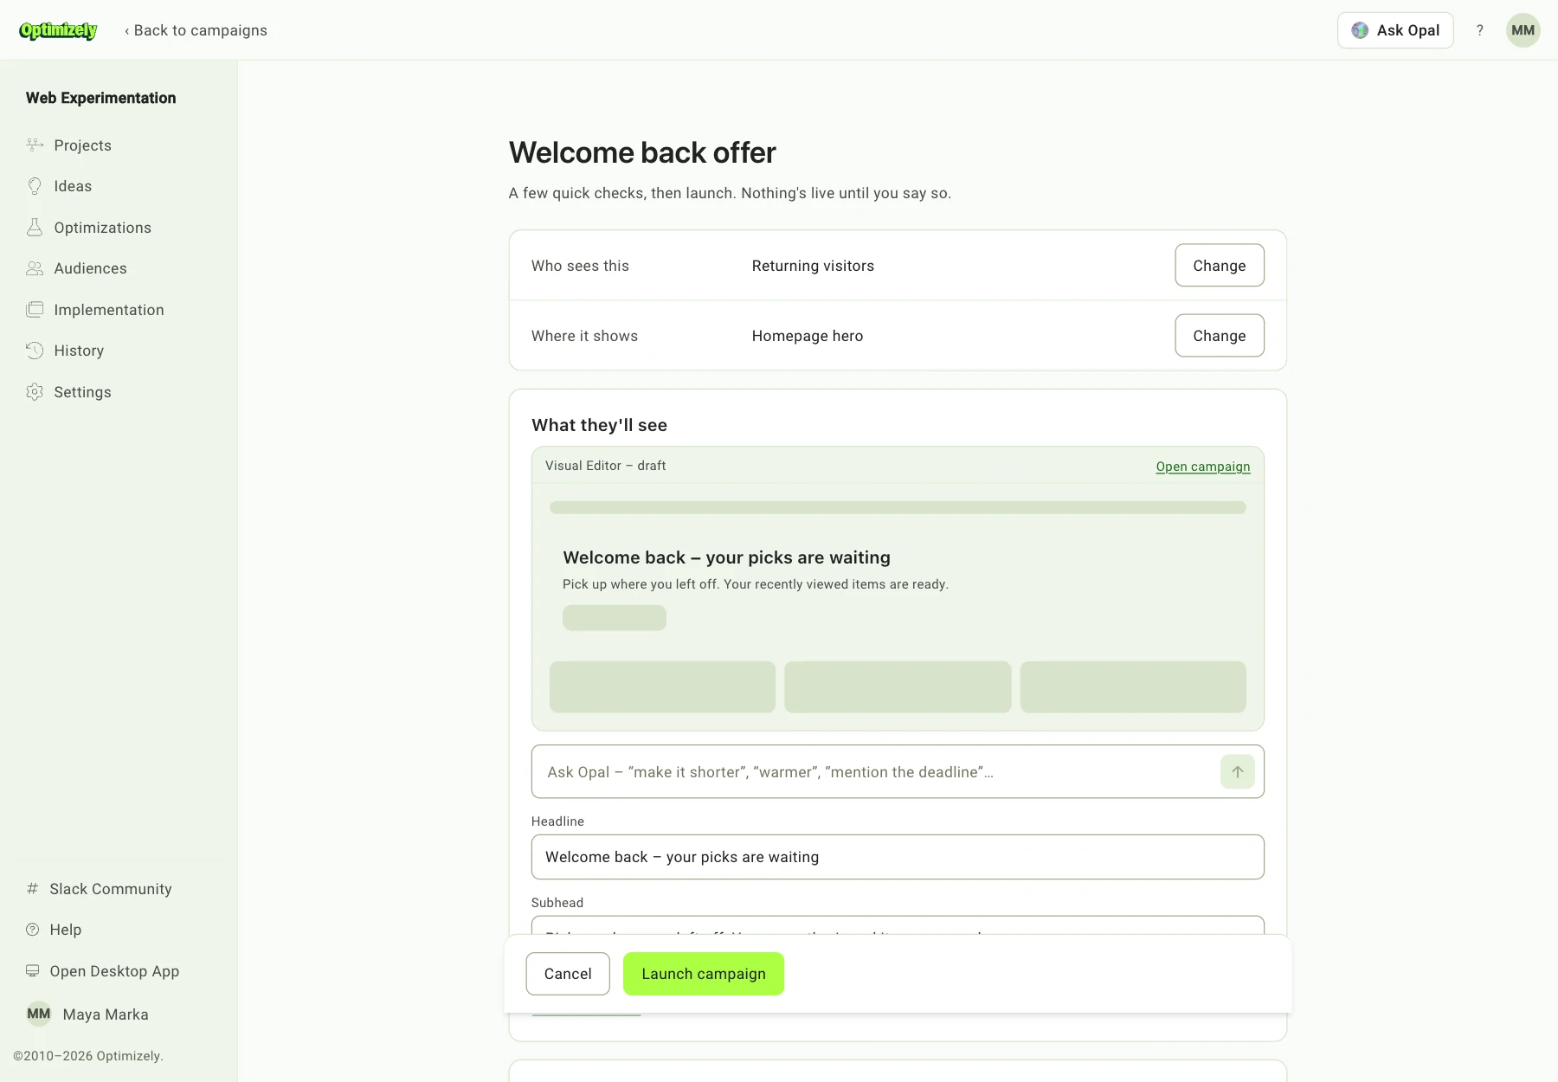The height and width of the screenshot is (1082, 1558).
Task: Change who sees this audience
Action: (1219, 265)
